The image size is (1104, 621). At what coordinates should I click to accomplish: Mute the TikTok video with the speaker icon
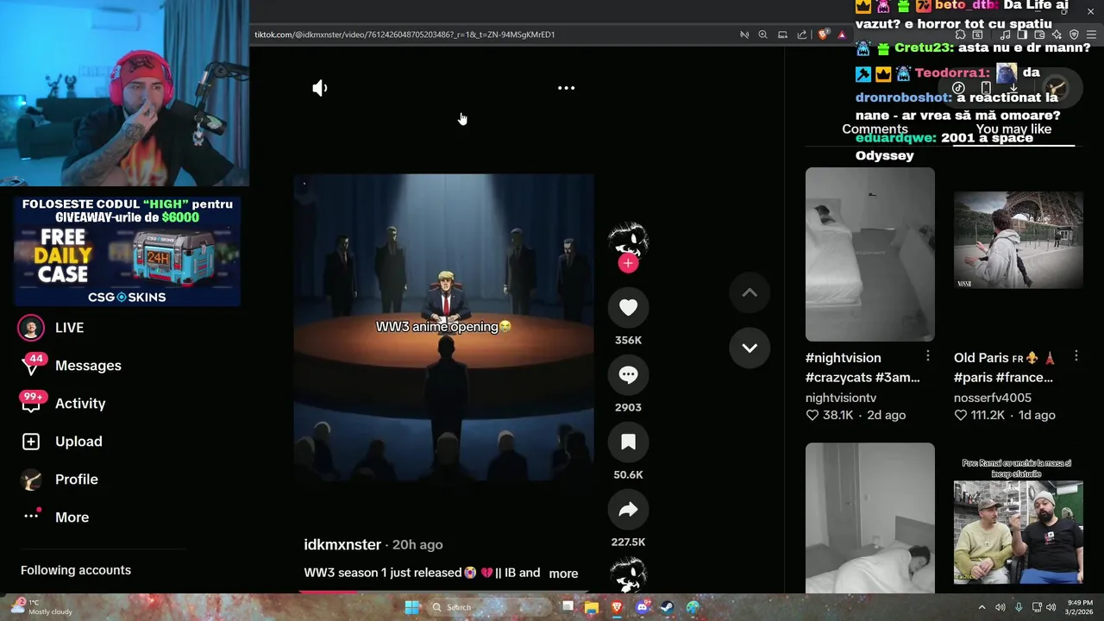pos(320,88)
